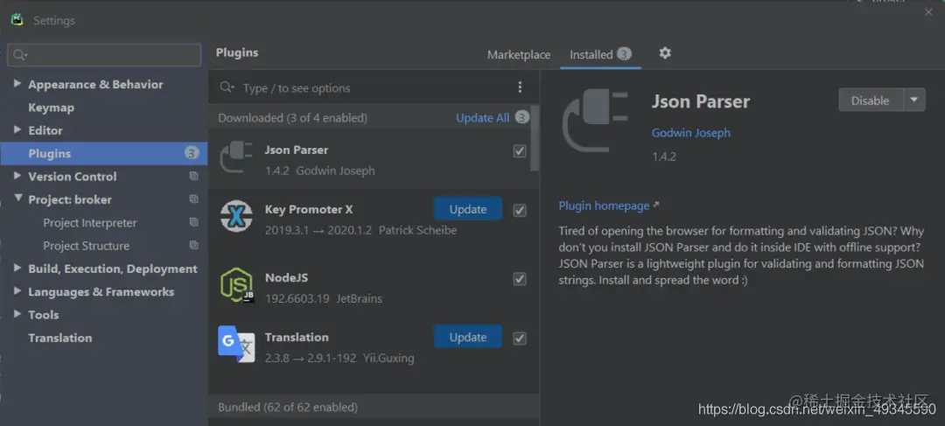This screenshot has height=426, width=945.
Task: Open Keymap settings
Action: click(52, 108)
